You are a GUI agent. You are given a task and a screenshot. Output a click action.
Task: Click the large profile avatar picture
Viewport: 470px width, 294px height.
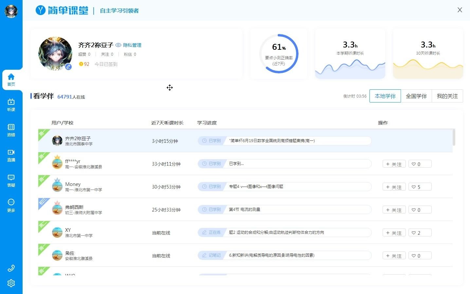click(x=55, y=53)
